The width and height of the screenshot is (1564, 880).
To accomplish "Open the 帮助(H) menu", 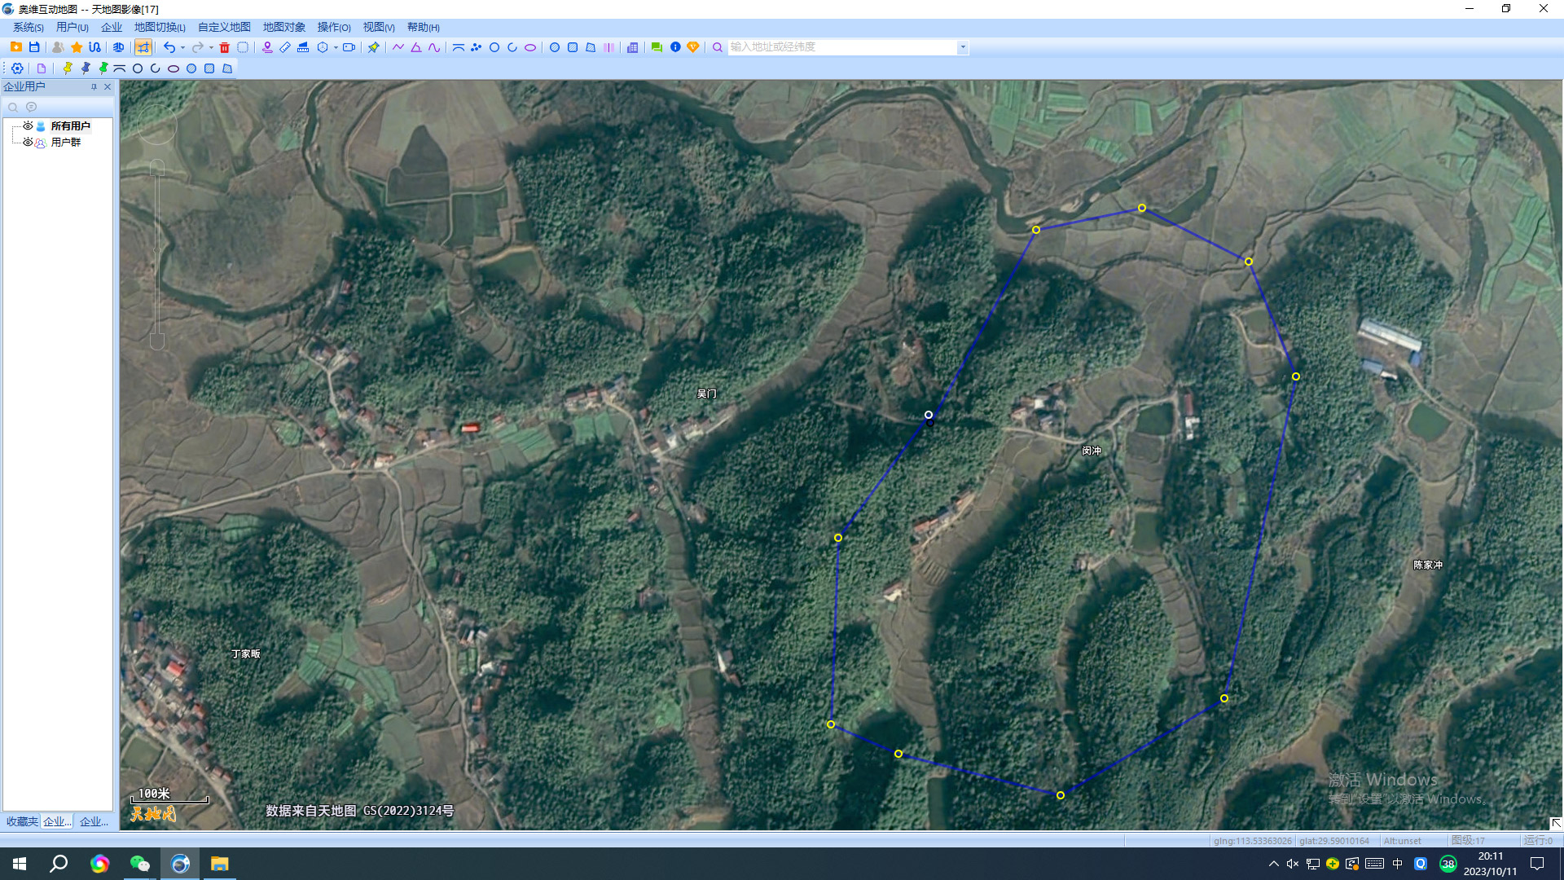I will (424, 27).
